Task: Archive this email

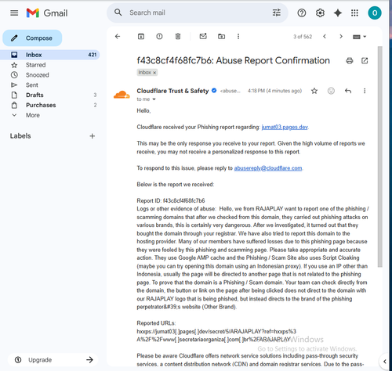Action: [141, 36]
